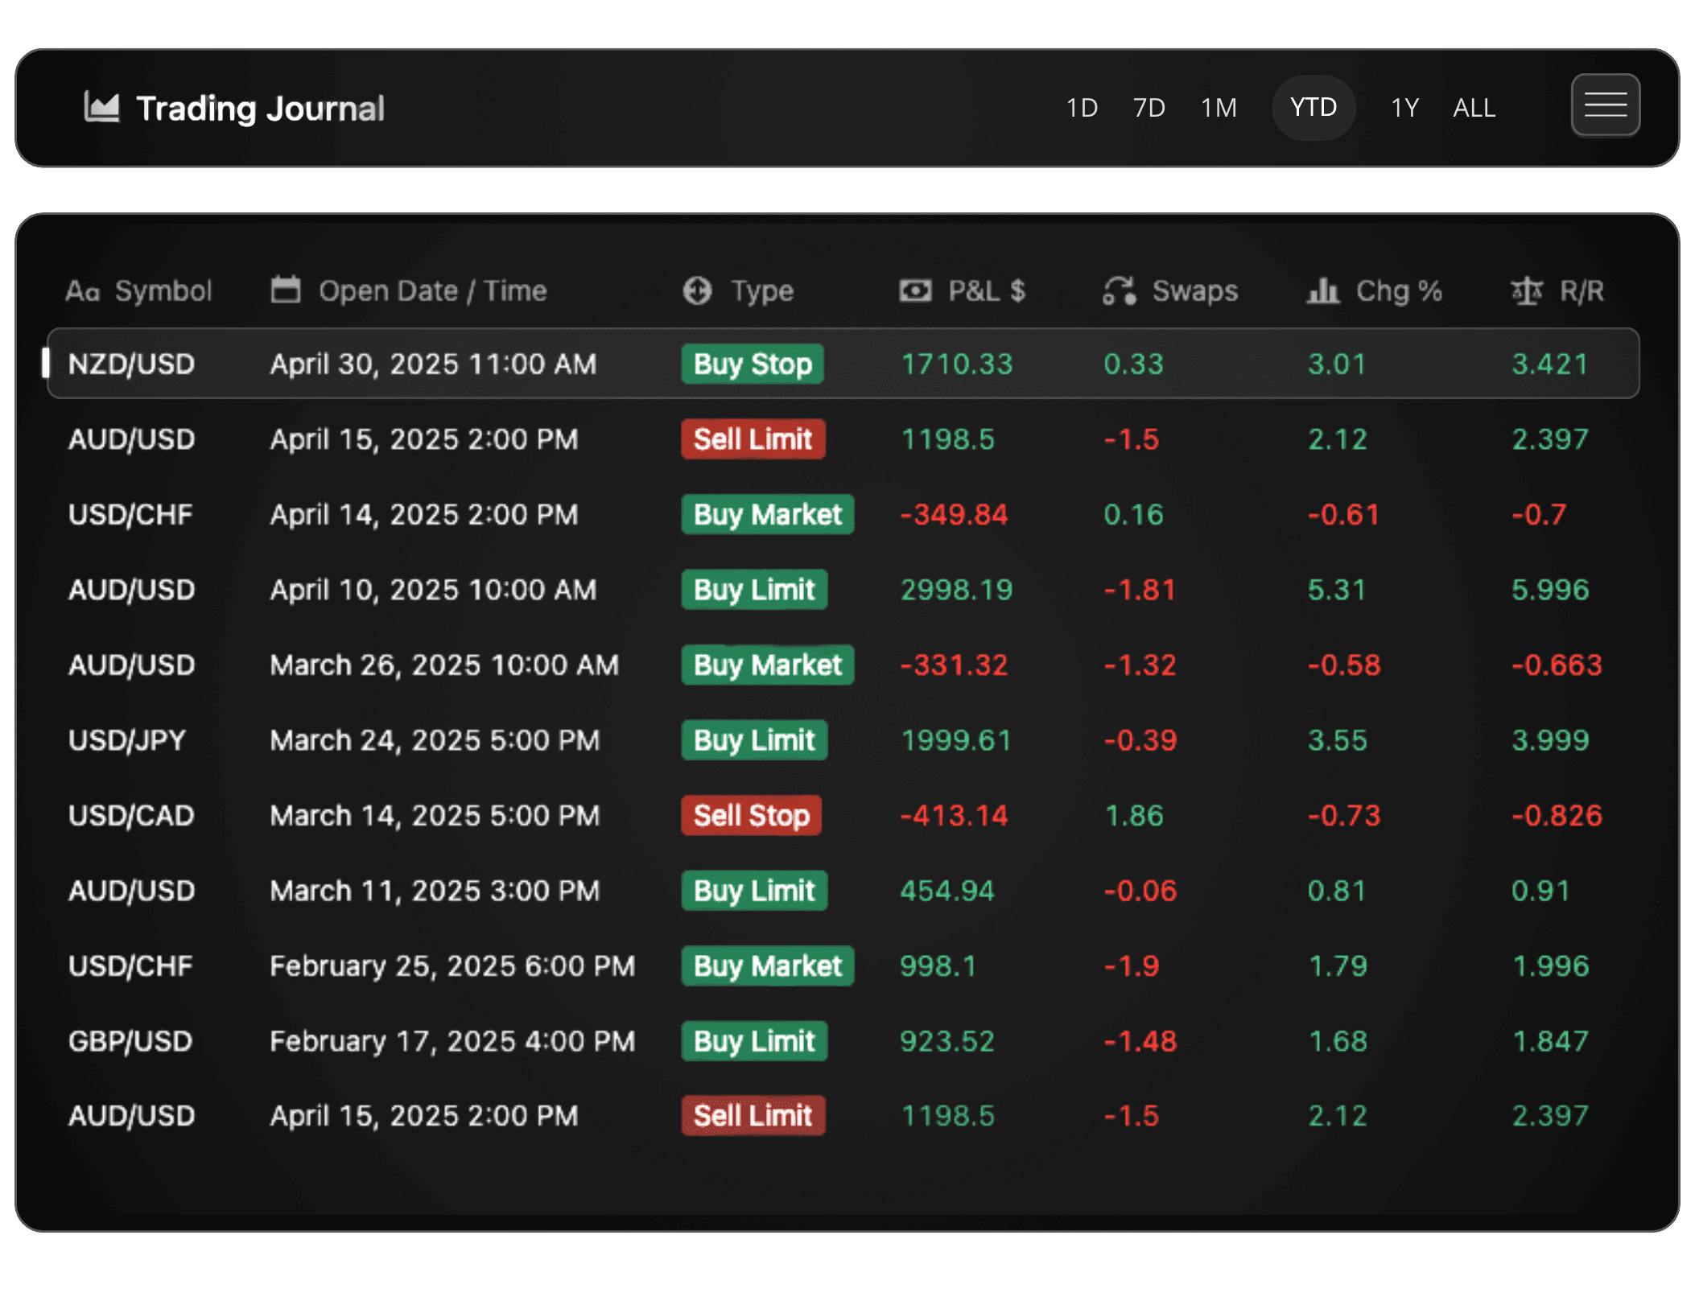Image resolution: width=1695 pixels, height=1301 pixels.
Task: Click the Buy Stop badge on NZD/USD
Action: pos(752,364)
